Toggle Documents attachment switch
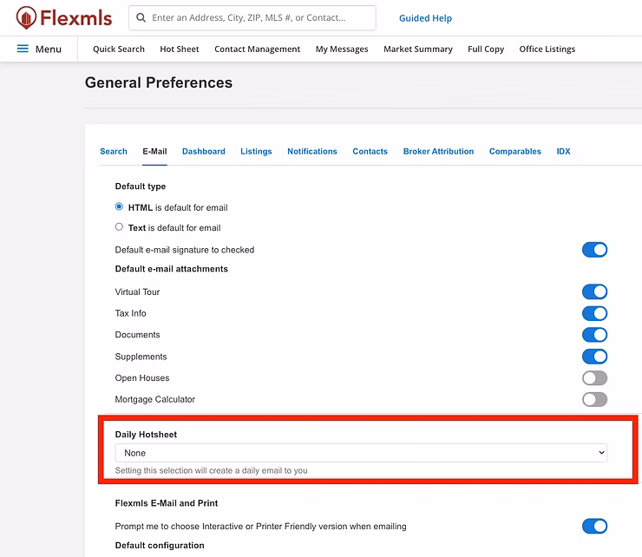The width and height of the screenshot is (642, 557). point(594,335)
